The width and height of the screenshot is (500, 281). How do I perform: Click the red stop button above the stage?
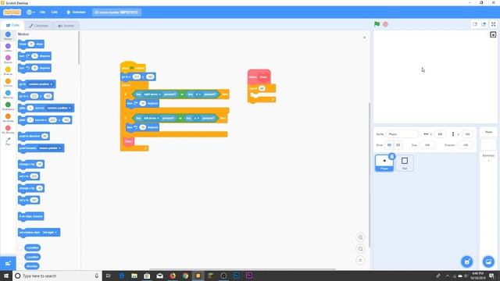385,24
